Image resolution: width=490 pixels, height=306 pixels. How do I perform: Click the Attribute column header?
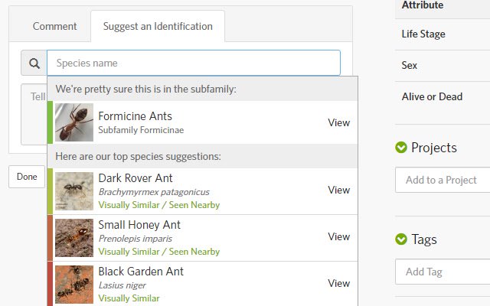pos(422,5)
